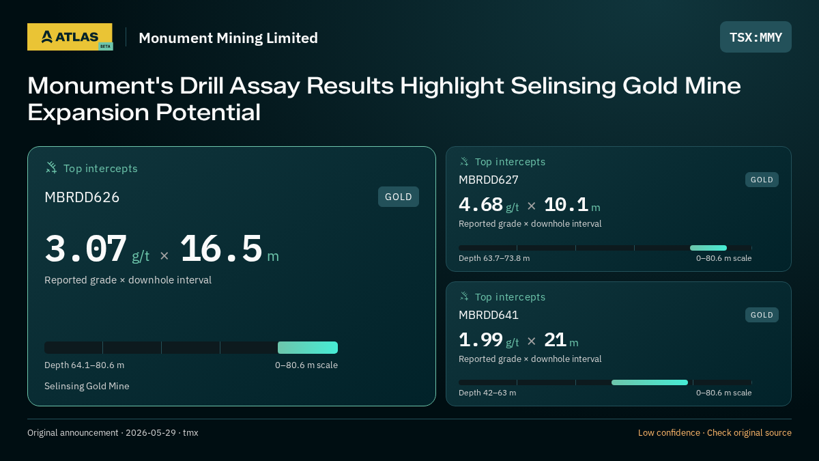Click the GOLD tag on MBRDD627 card

pos(762,180)
